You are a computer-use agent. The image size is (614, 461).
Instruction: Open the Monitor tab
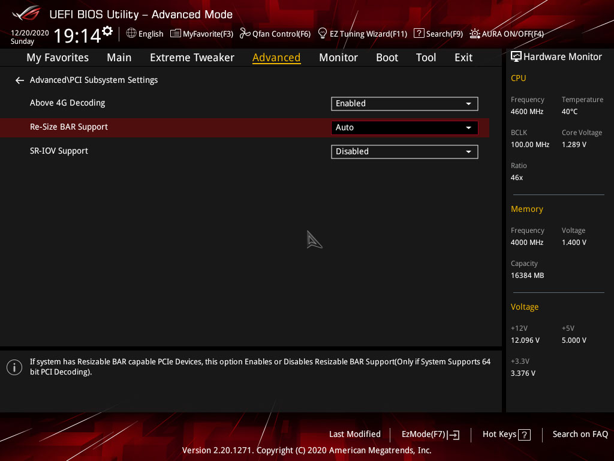coord(338,58)
